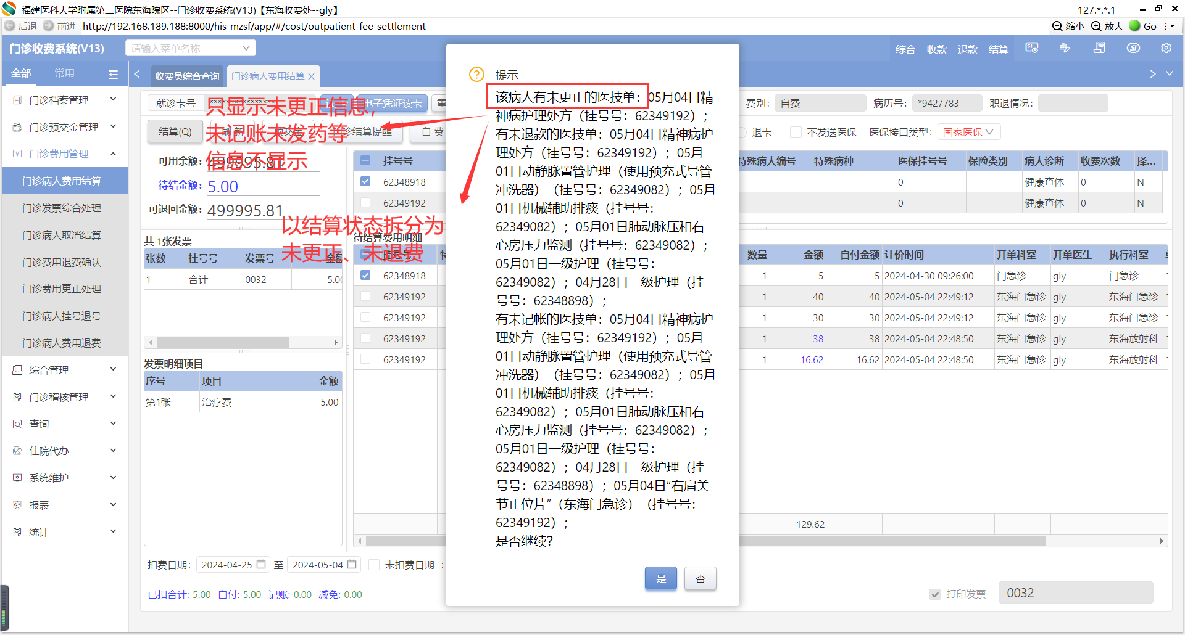
Task: Uncheck the 62348918 row in 待结算费用明细
Action: [x=365, y=276]
